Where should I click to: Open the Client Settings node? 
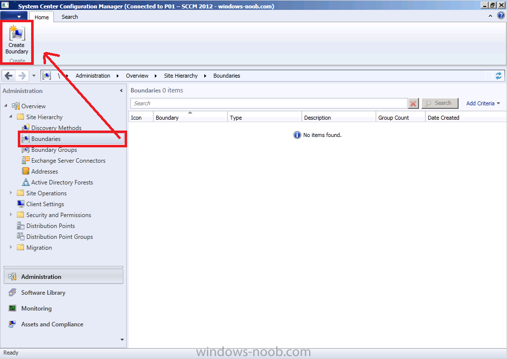click(45, 204)
